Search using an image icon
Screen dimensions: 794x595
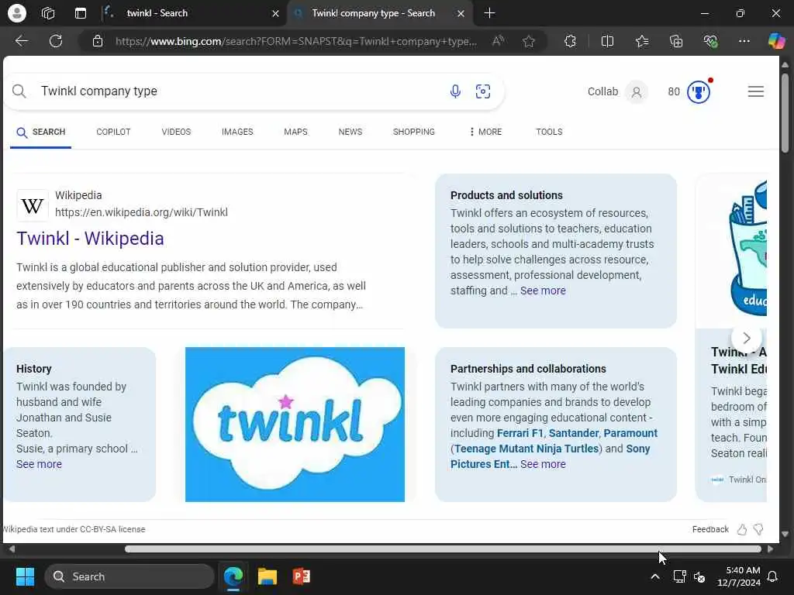tap(482, 91)
